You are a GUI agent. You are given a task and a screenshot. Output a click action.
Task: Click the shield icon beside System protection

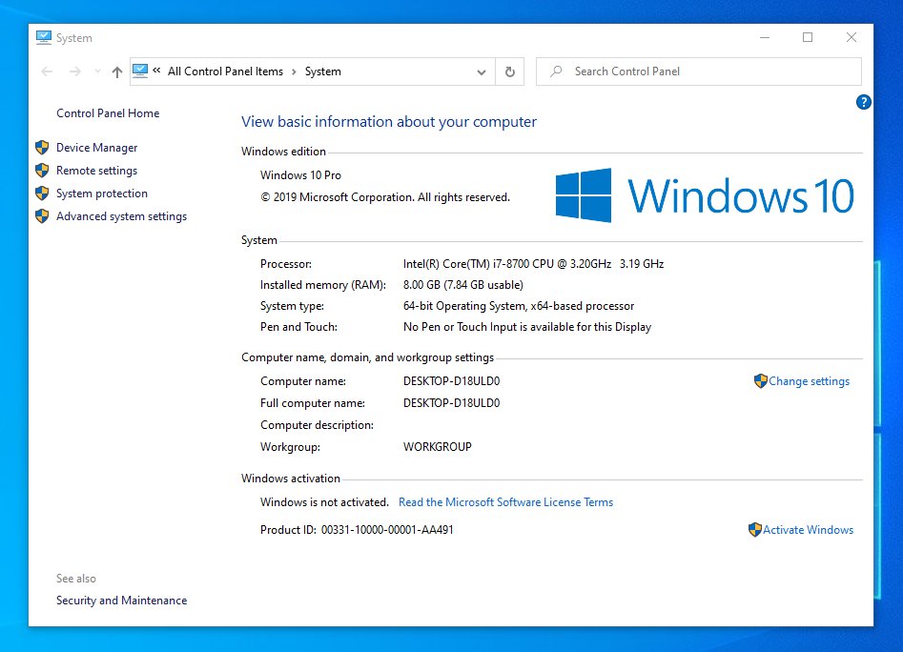point(42,194)
